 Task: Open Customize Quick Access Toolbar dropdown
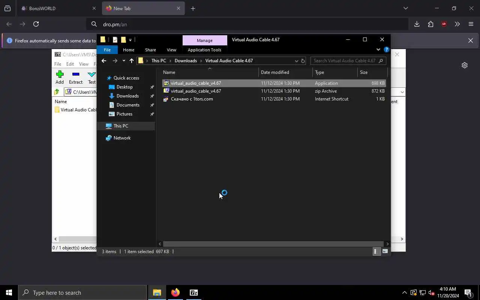(130, 40)
